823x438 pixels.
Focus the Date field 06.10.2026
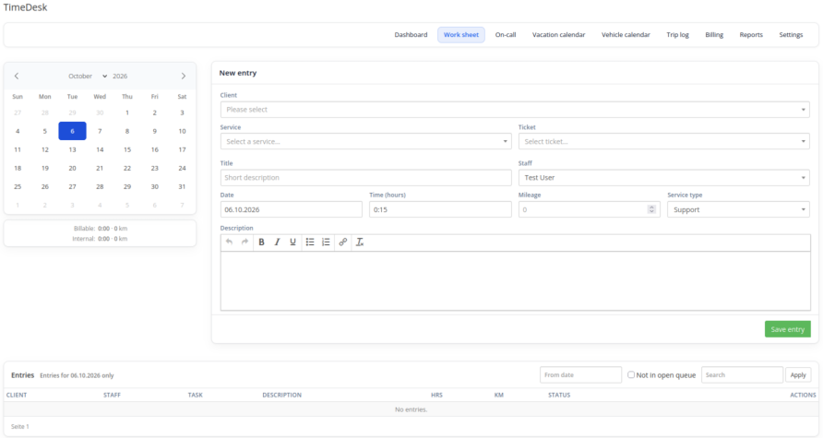point(292,210)
